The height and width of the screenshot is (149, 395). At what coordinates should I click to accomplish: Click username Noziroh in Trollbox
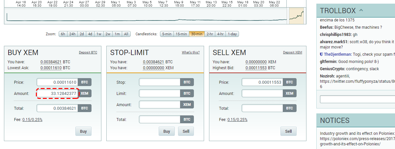328,76
